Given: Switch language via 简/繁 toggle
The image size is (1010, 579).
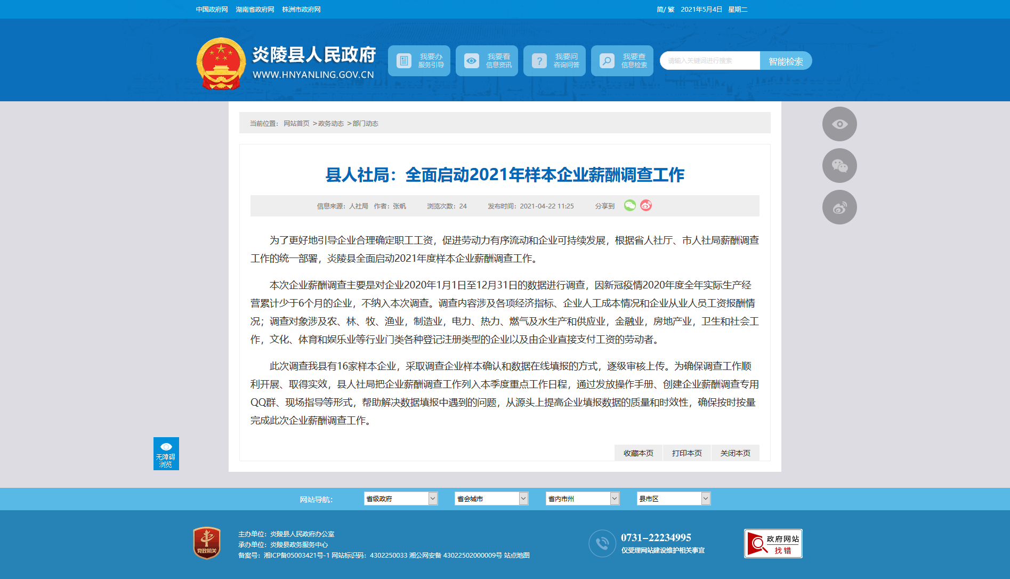Looking at the screenshot, I should [665, 10].
